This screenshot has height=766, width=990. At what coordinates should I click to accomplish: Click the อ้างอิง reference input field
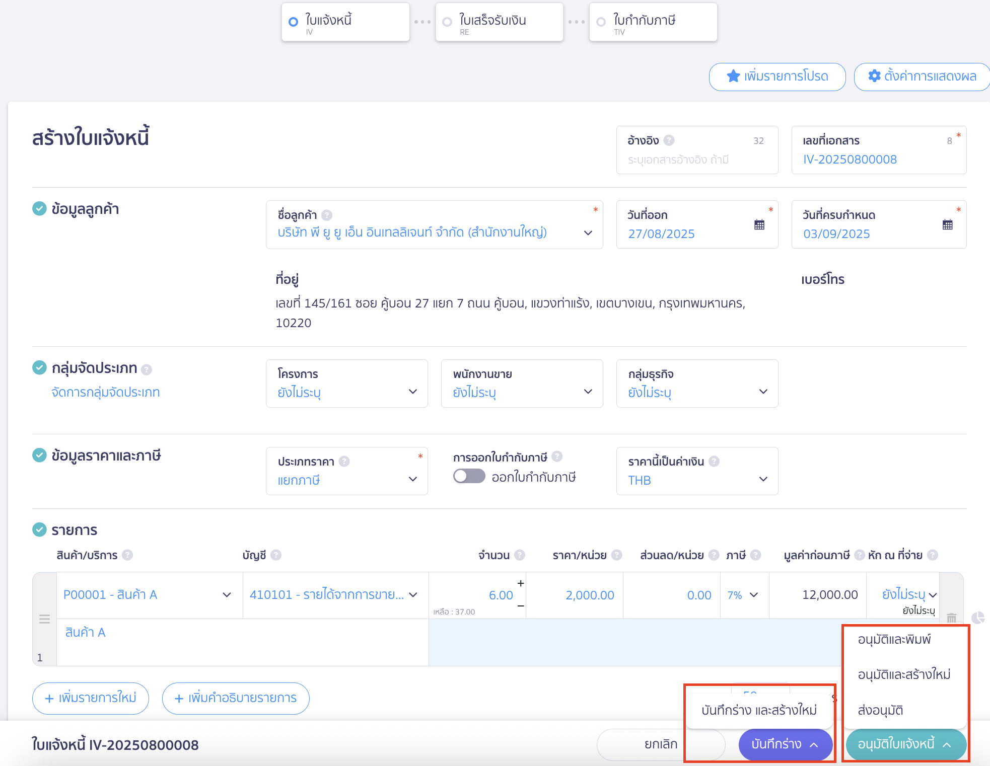(697, 150)
